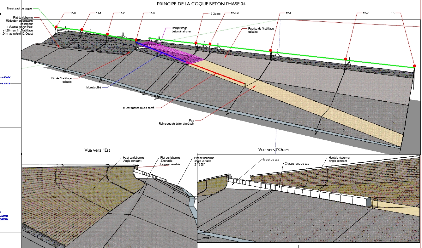This screenshot has width=422, height=248.
Task: Select the '12-1' profile label
Action: click(288, 13)
